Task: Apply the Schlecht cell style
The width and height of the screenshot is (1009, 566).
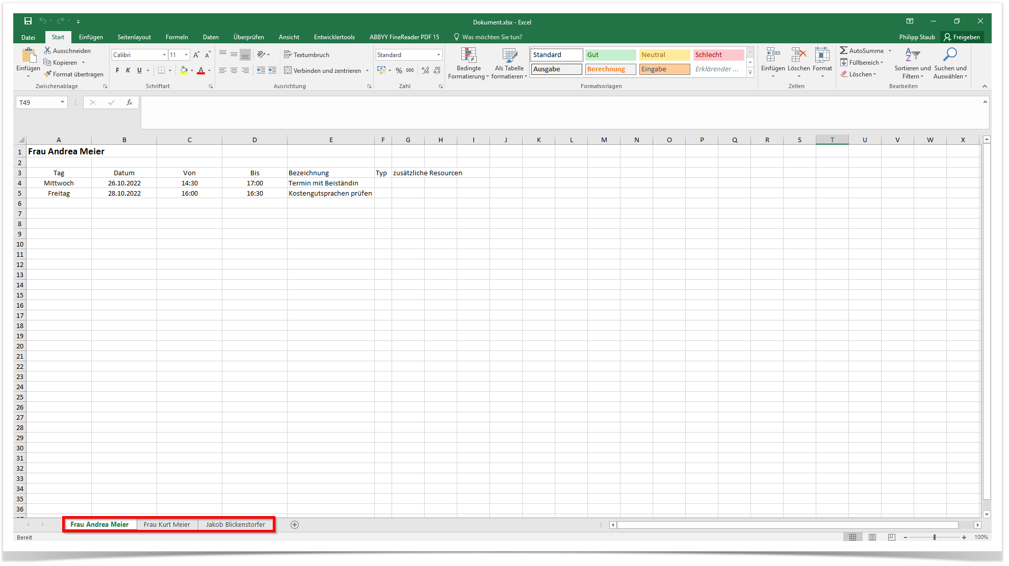Action: coord(718,55)
